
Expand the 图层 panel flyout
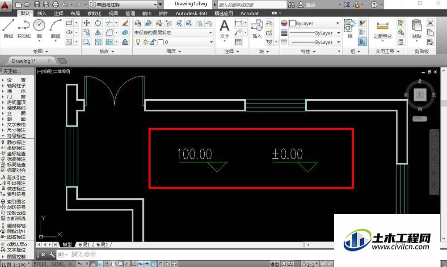click(173, 51)
